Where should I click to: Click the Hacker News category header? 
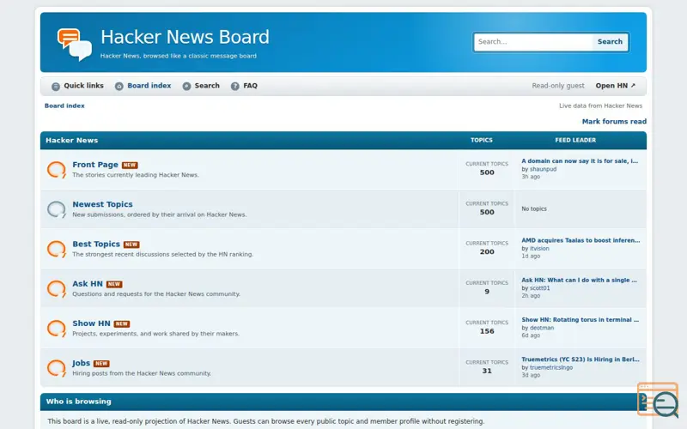72,141
